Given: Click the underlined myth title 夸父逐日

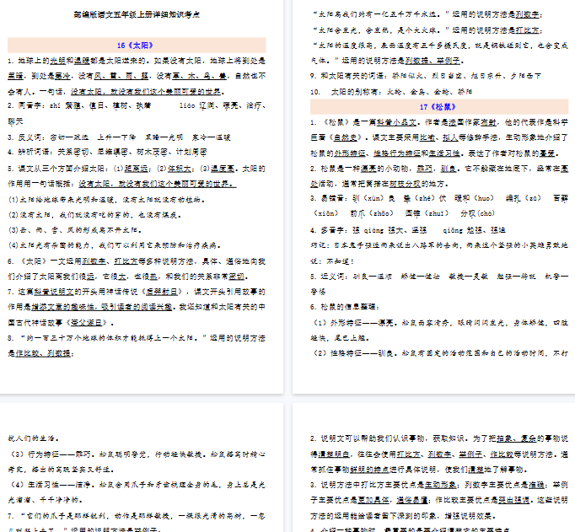Looking at the screenshot, I should tap(87, 323).
